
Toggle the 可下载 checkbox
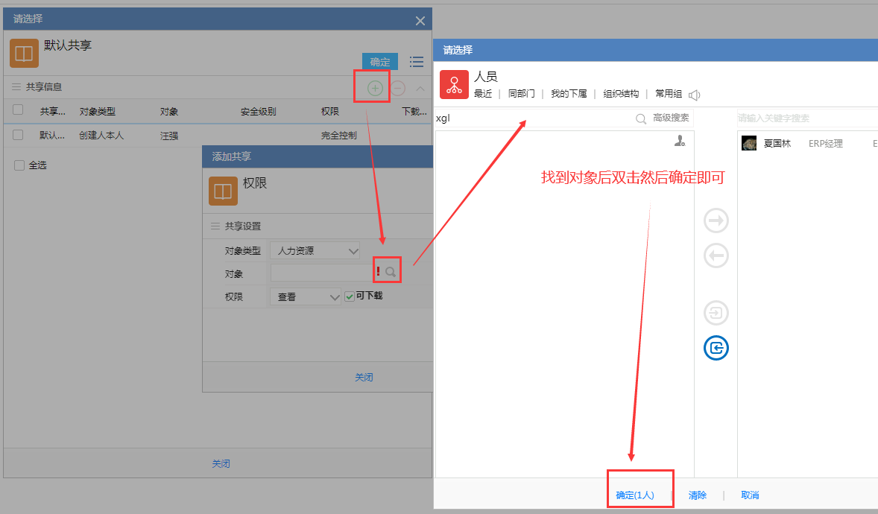coord(350,296)
